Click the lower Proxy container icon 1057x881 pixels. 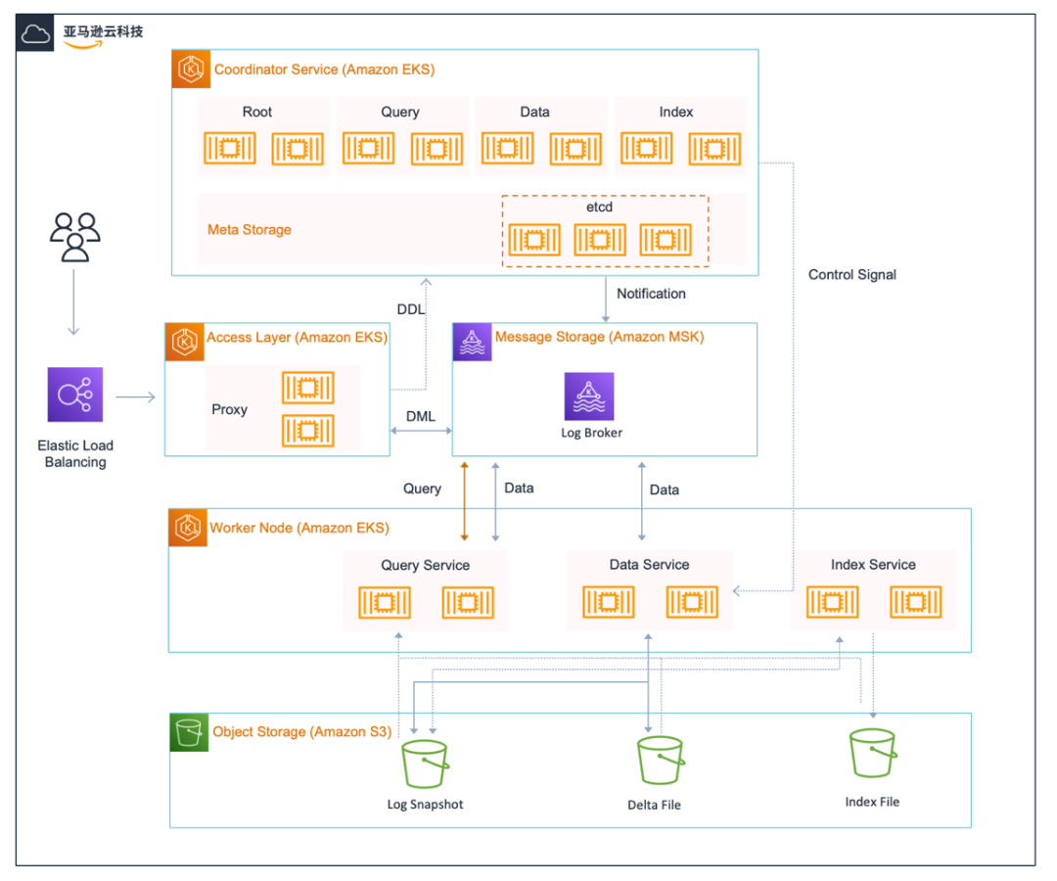click(308, 431)
